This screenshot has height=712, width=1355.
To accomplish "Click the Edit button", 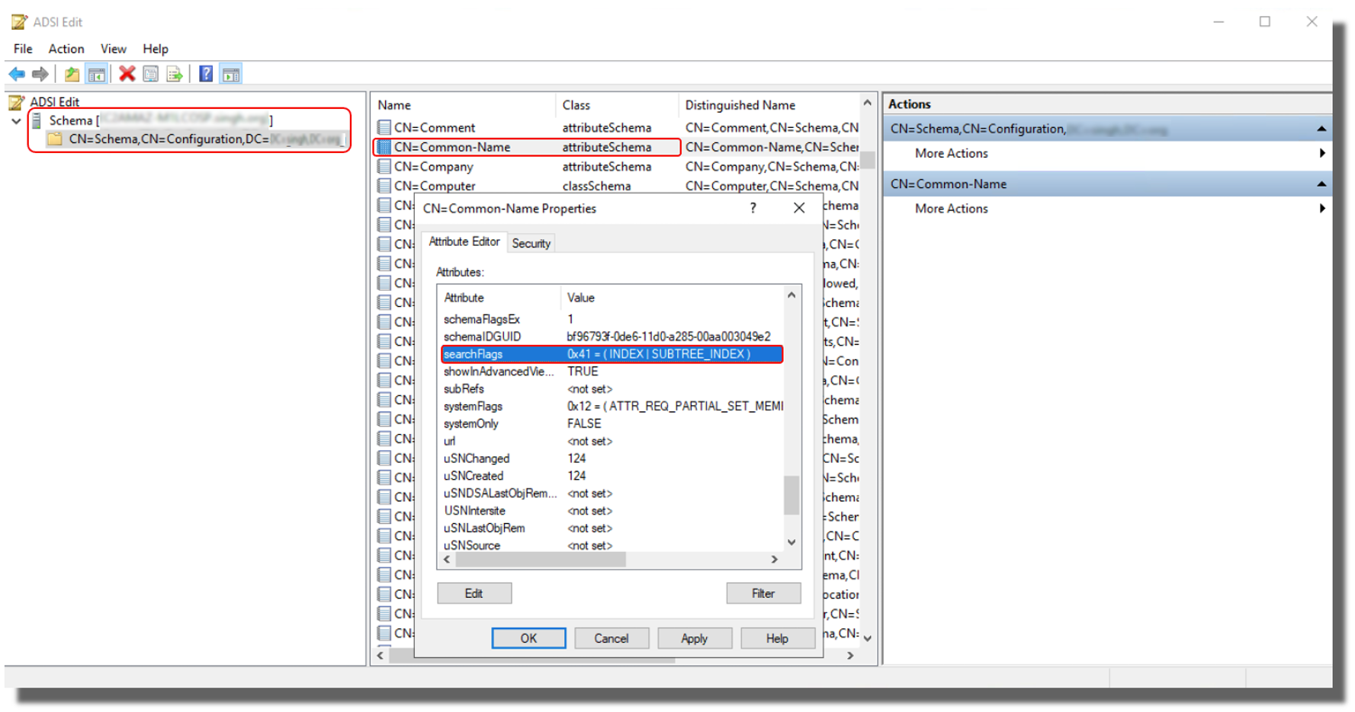I will 473,592.
